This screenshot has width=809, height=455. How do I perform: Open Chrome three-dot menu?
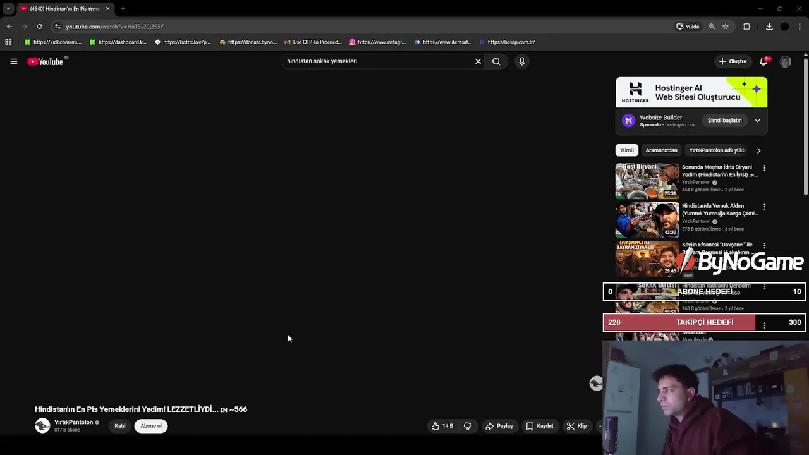(x=800, y=27)
